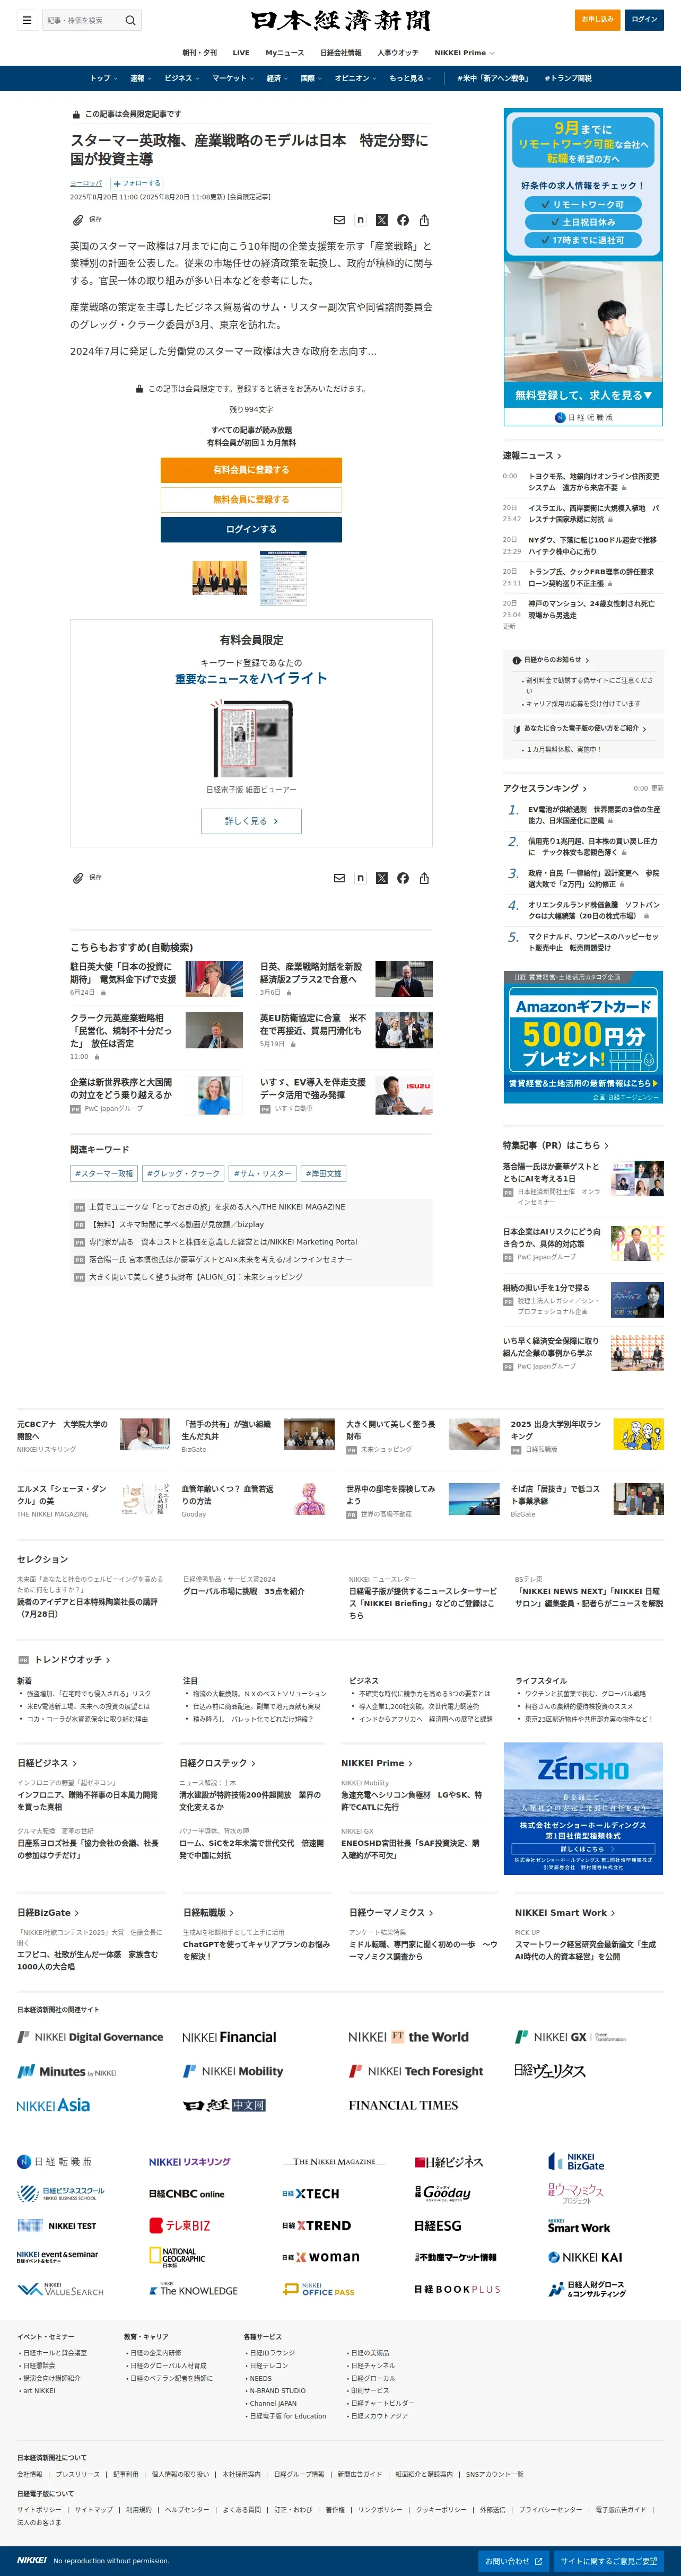Click the 詳しく見る button
681x2576 pixels.
pyautogui.click(x=251, y=821)
